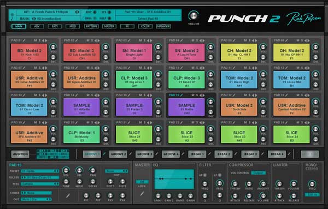Select the BREAK 1 pattern button
This screenshot has height=209, width=328.
(x=197, y=154)
